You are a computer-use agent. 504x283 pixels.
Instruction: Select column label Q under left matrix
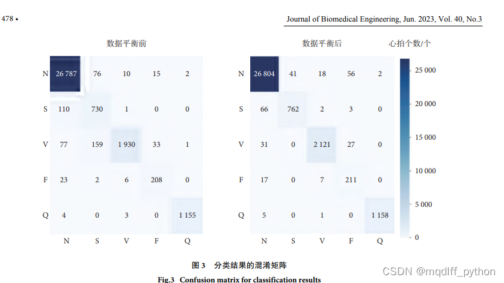coord(188,241)
